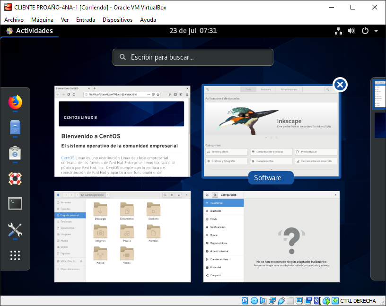Open the Archivo menu
The image size is (386, 306).
(14, 20)
